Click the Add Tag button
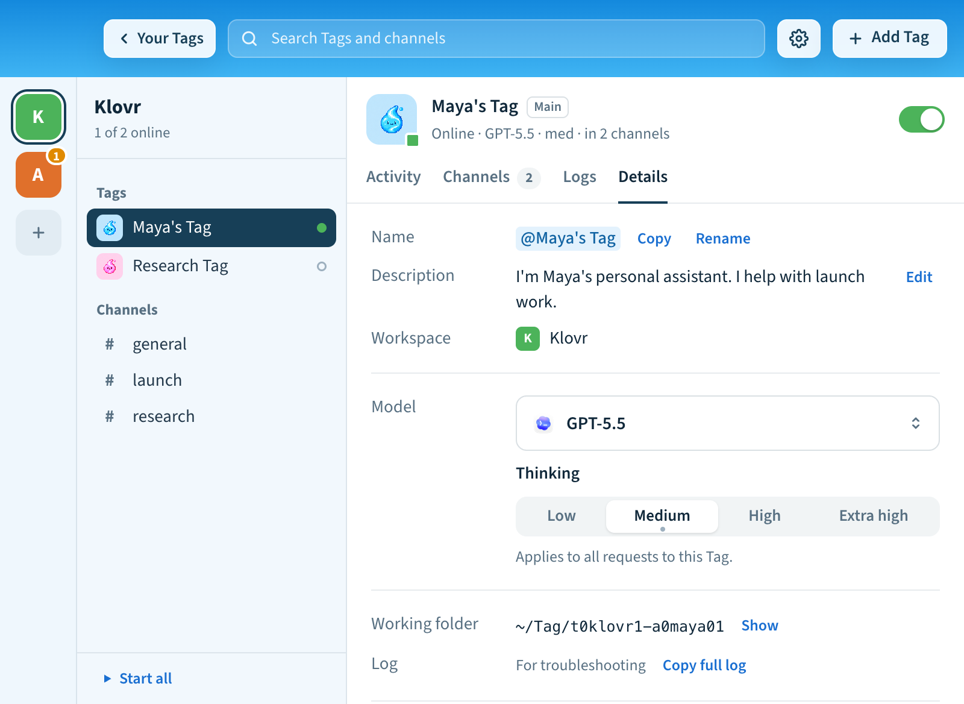Viewport: 964px width, 704px height. [890, 39]
